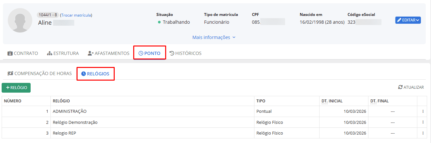Switch to the ESTRUTURA tab
431x143 pixels.
(x=63, y=53)
